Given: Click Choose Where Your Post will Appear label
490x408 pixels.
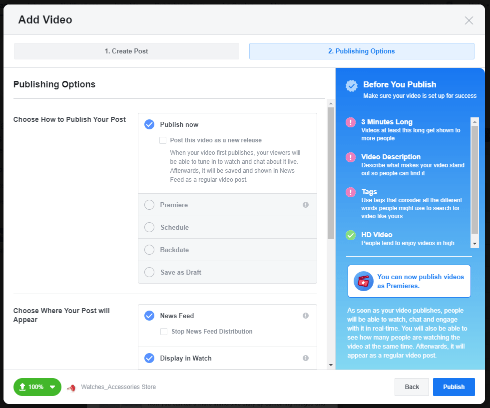Looking at the screenshot, I should pos(61,315).
